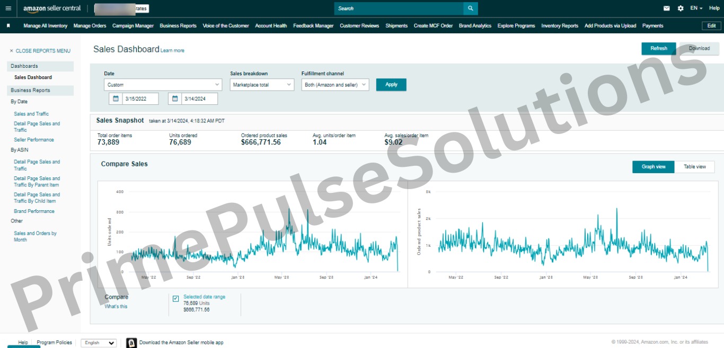Click into the top Search field
724x348 pixels.
coord(399,8)
